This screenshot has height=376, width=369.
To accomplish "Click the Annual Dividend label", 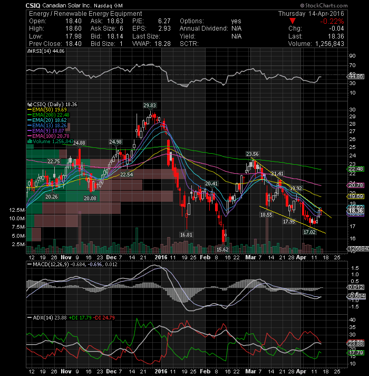I will (x=204, y=29).
